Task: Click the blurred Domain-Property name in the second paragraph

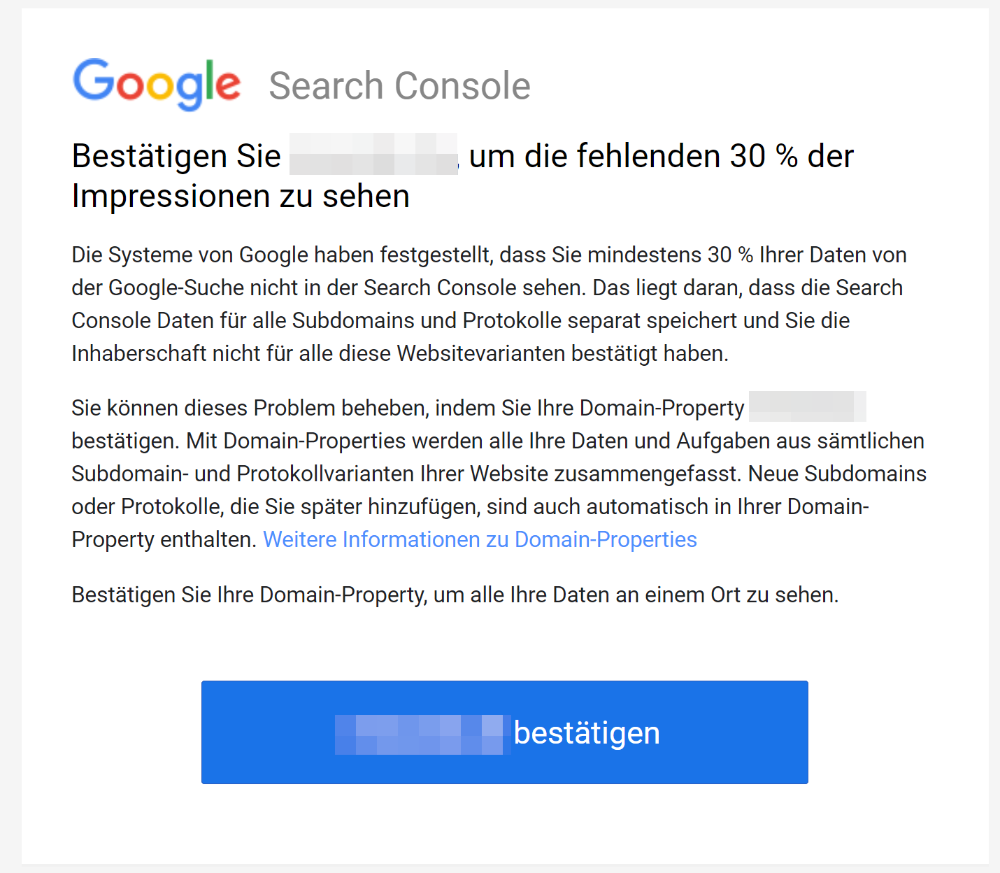Action: tap(807, 406)
